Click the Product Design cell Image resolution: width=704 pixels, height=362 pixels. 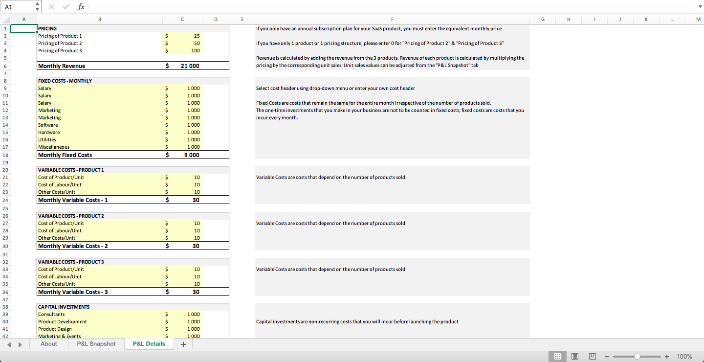[x=99, y=329]
